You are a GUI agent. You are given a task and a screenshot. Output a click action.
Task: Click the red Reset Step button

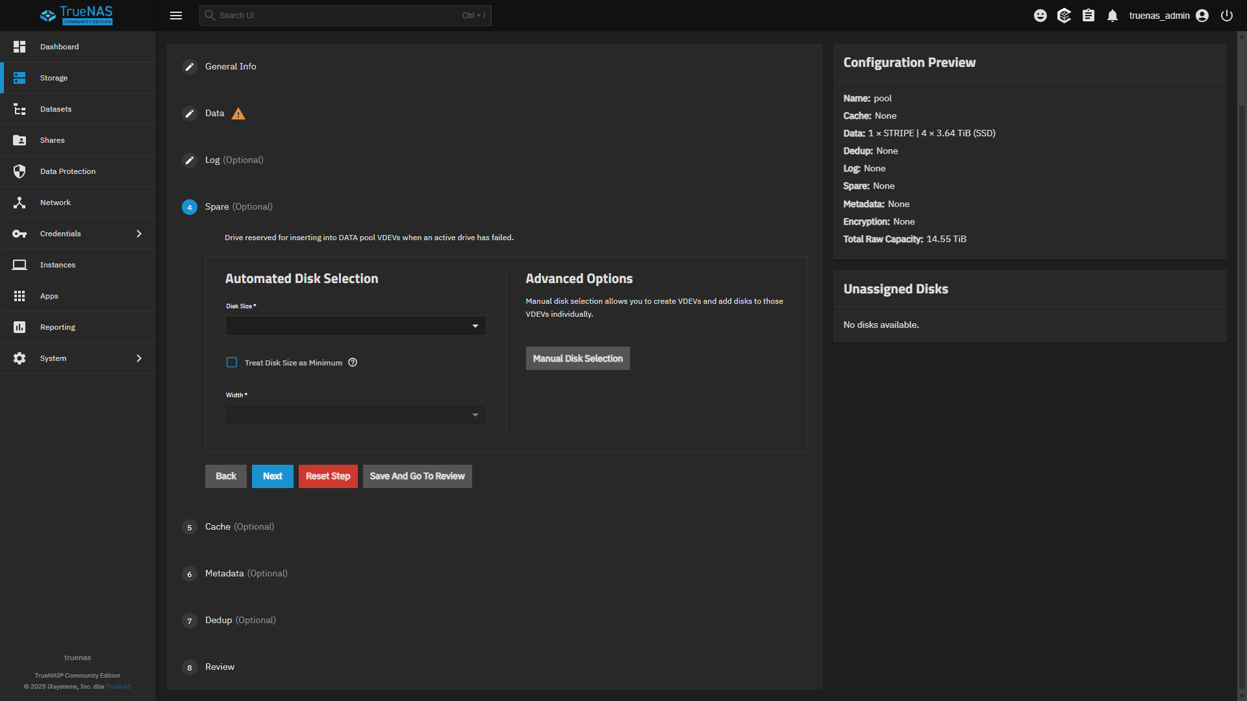[x=328, y=476]
